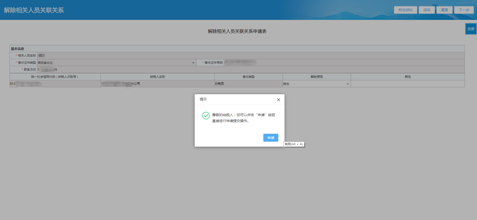Click the 基本信息 section header
This screenshot has height=220, width=477.
point(18,49)
